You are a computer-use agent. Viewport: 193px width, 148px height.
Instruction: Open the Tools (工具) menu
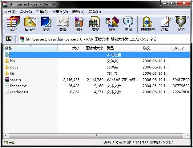pyautogui.click(x=42, y=12)
